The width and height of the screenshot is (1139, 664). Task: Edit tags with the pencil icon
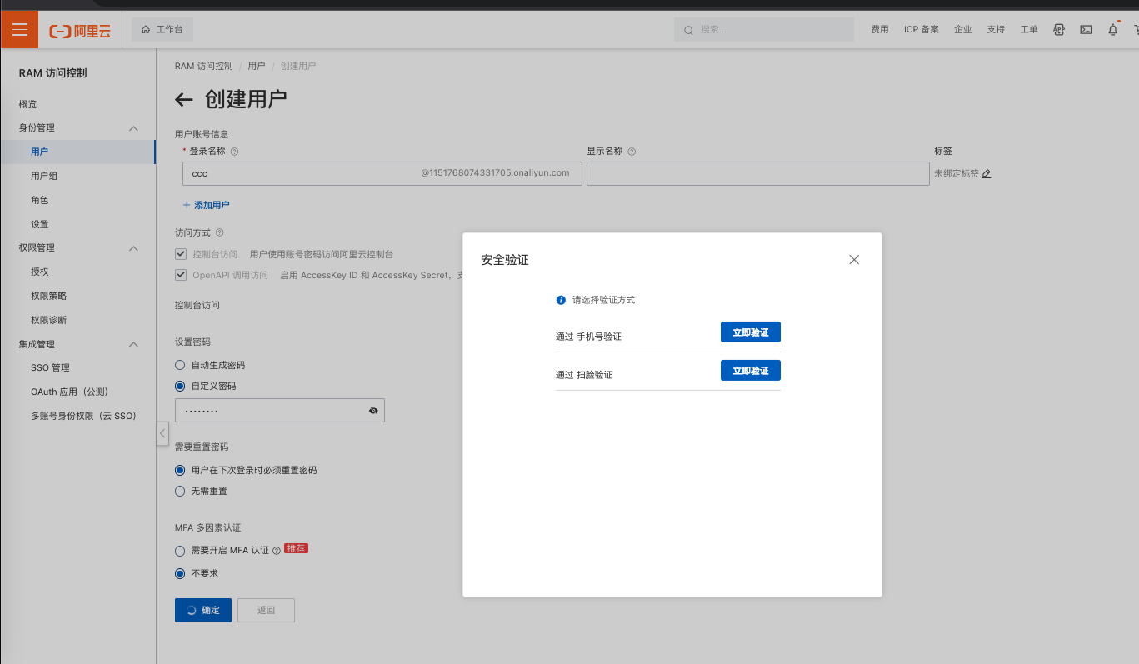point(987,174)
